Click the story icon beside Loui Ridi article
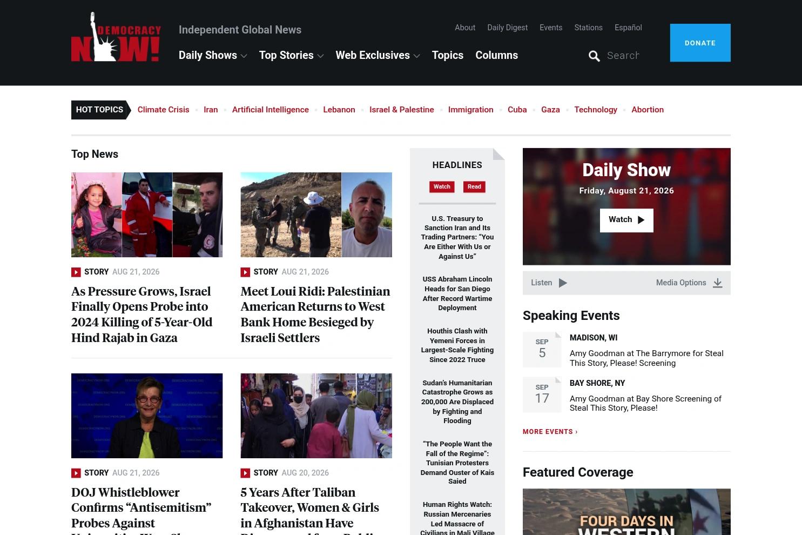The width and height of the screenshot is (802, 535). tap(245, 272)
